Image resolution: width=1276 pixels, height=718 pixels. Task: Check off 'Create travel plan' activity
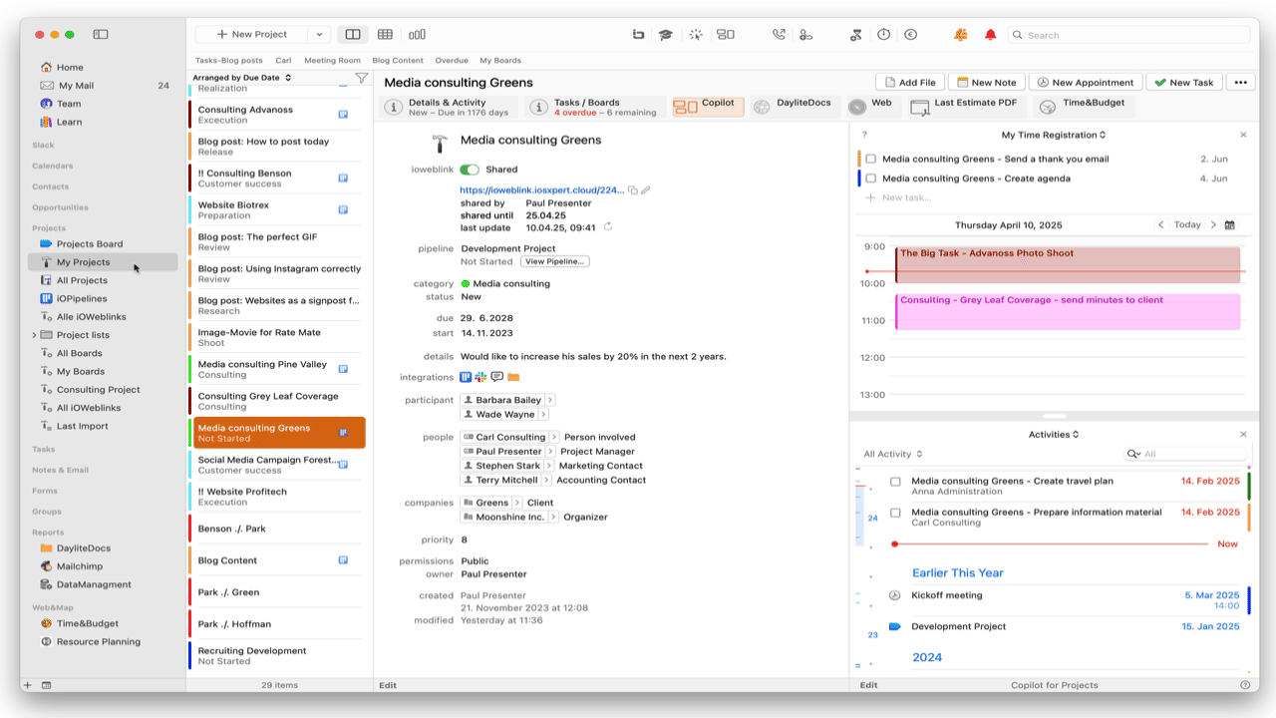895,482
